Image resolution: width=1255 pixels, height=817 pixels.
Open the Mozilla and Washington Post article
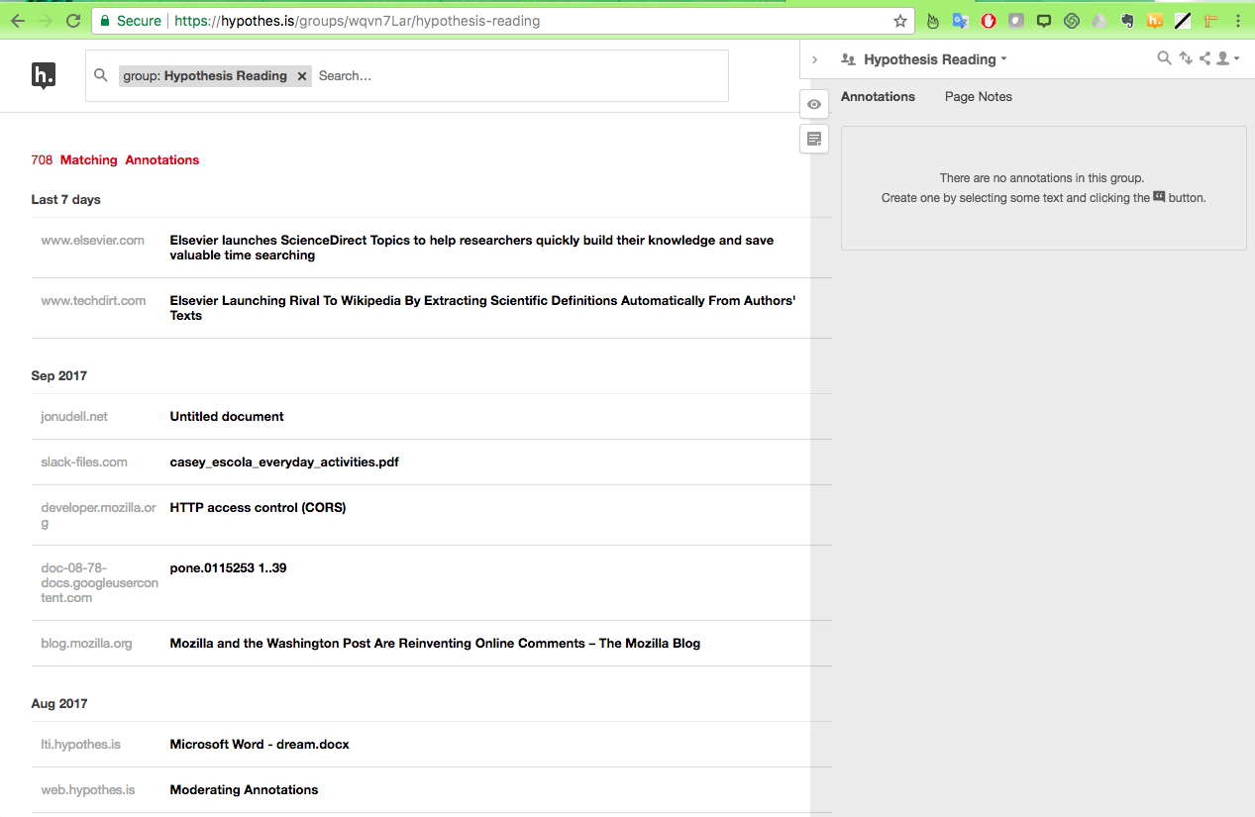[435, 644]
